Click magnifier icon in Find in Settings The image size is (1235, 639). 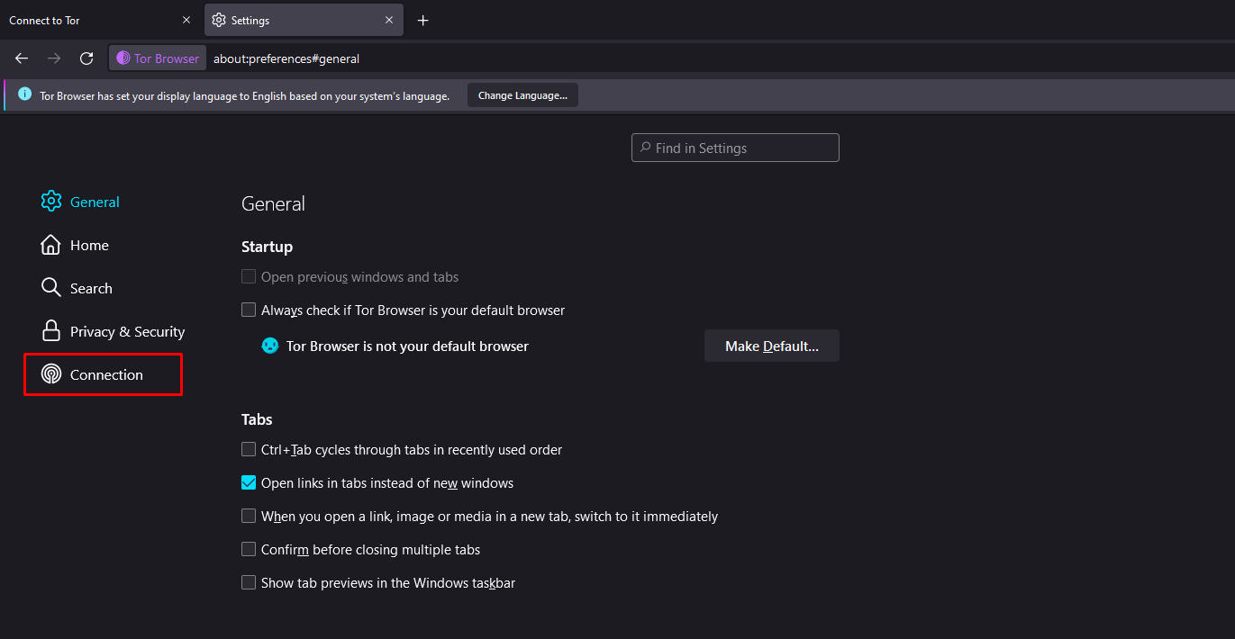pos(645,148)
